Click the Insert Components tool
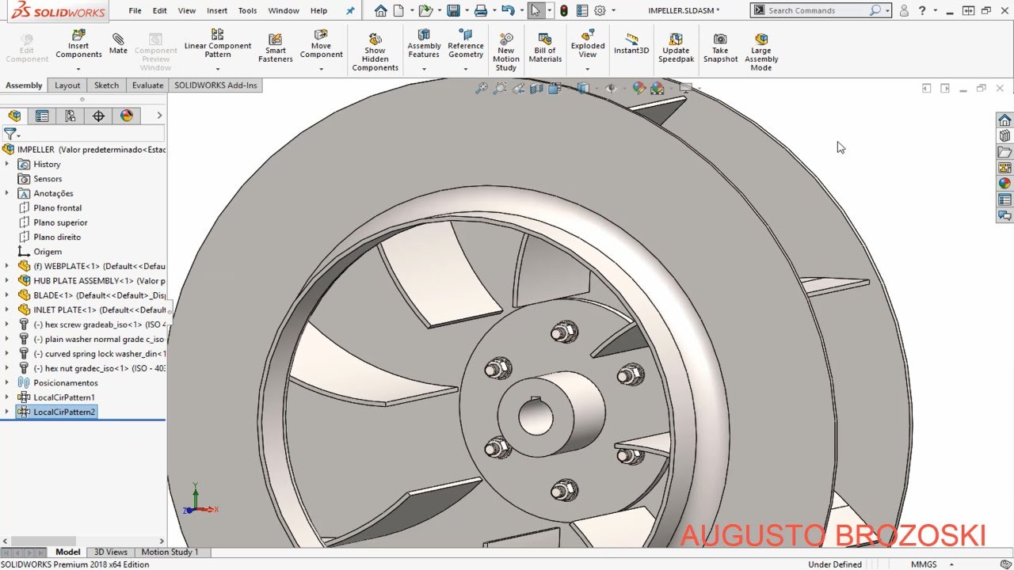Image resolution: width=1014 pixels, height=570 pixels. [x=78, y=44]
